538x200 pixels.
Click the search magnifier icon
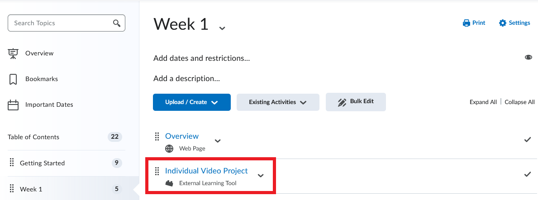[117, 23]
